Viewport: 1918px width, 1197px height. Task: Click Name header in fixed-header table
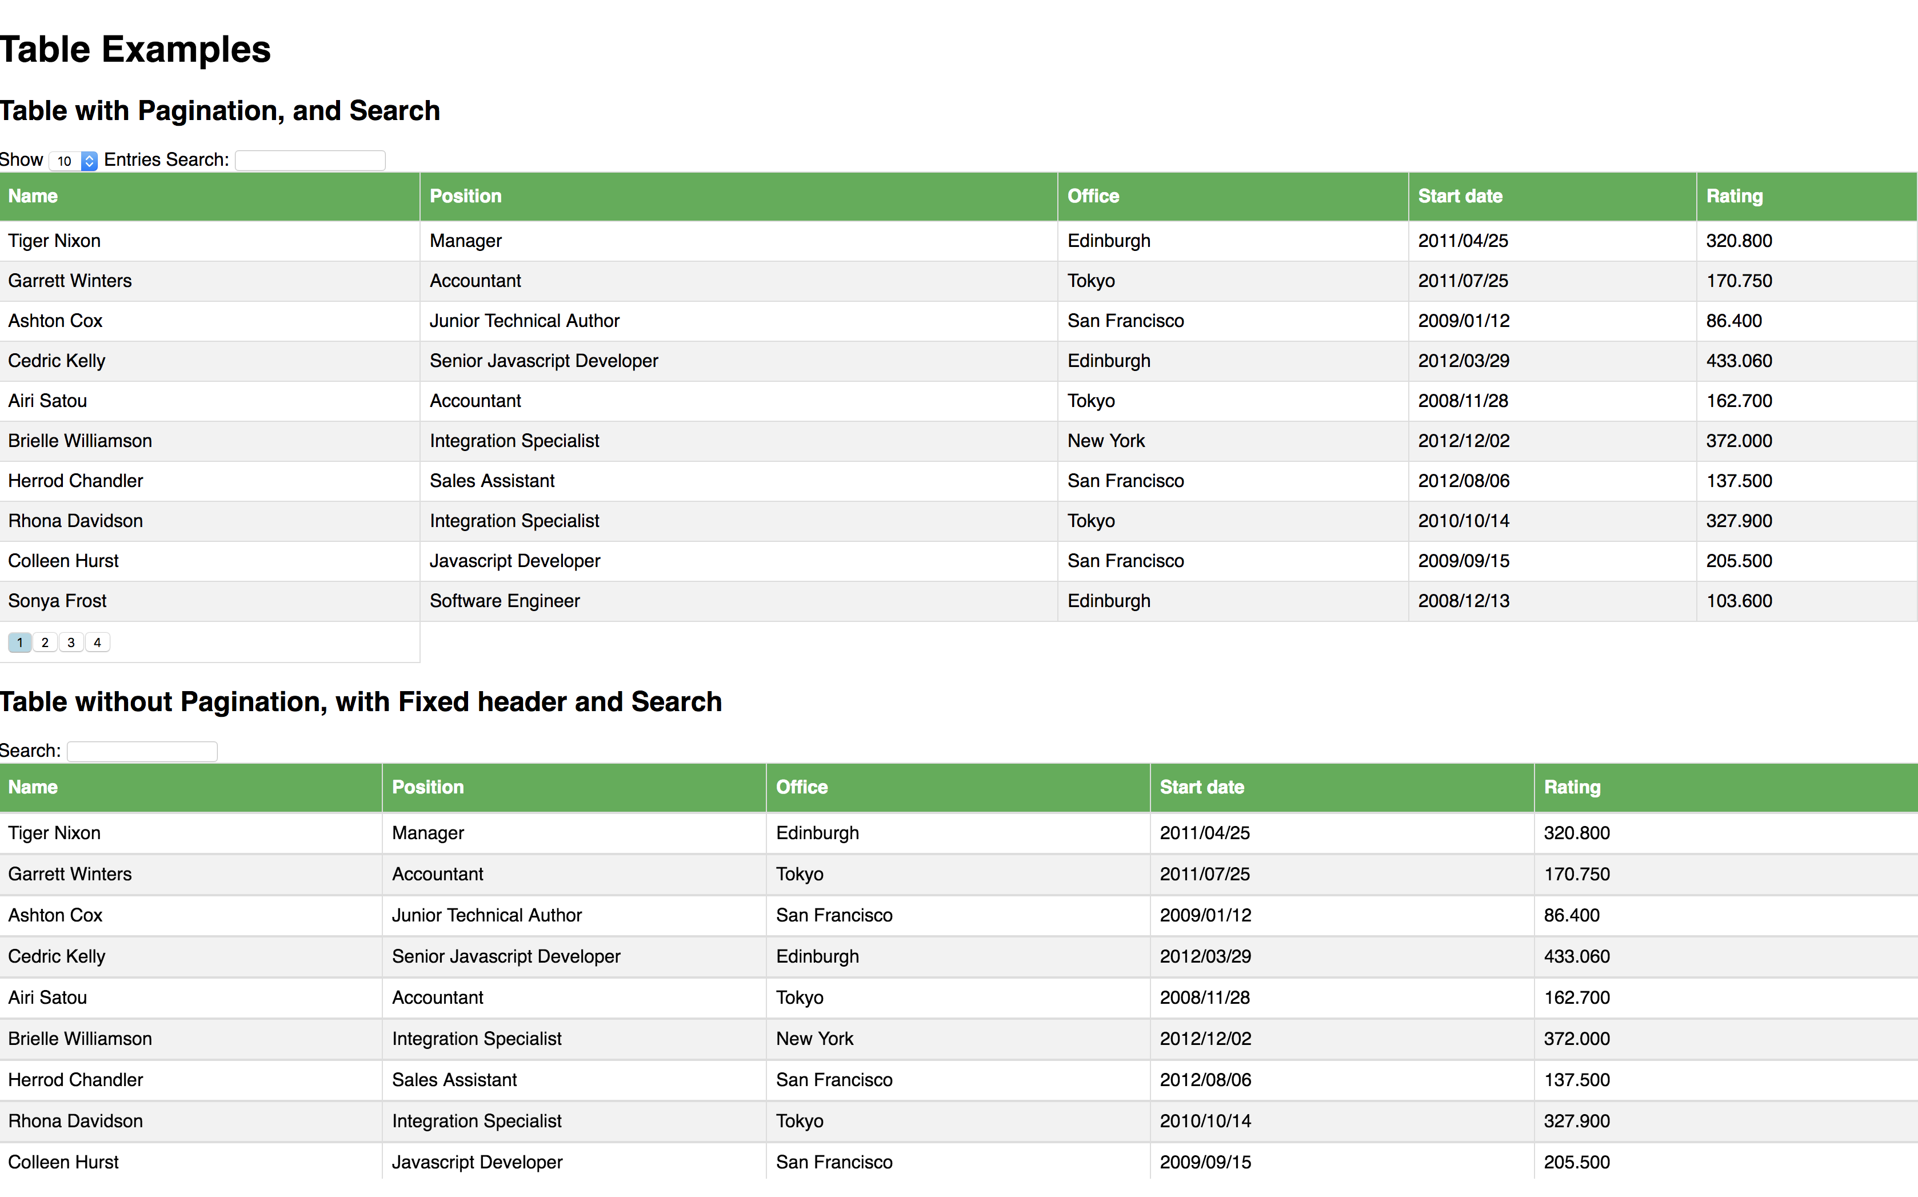[x=33, y=787]
